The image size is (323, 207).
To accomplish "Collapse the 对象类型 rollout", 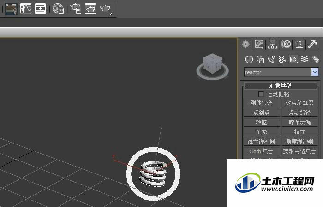I will (x=281, y=86).
